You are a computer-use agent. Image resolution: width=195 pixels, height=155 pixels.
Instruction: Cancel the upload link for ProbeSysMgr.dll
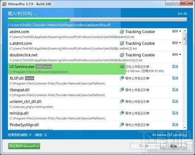tap(175, 124)
